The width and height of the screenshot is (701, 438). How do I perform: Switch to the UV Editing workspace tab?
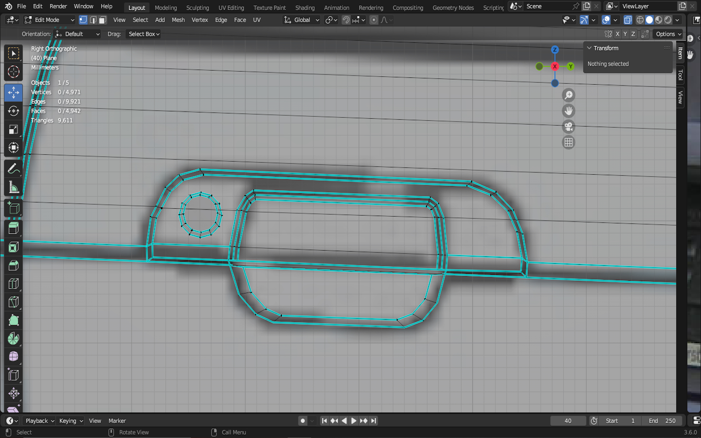(231, 8)
